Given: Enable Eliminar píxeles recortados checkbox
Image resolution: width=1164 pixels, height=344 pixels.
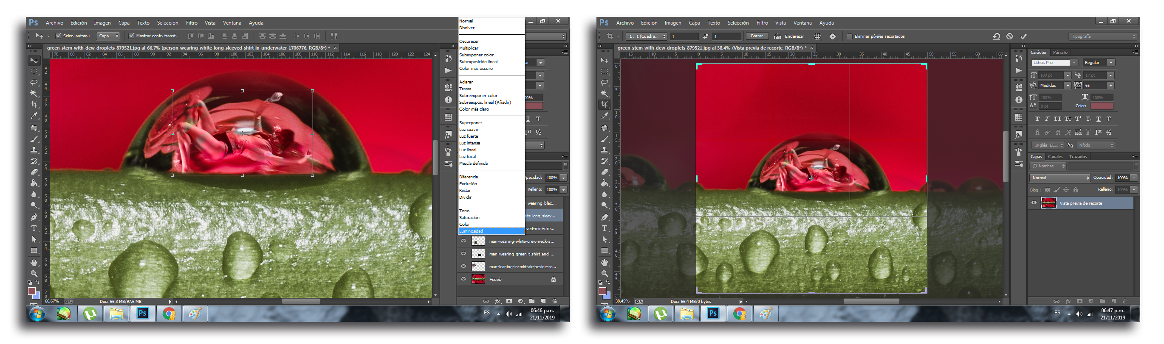Looking at the screenshot, I should point(850,36).
